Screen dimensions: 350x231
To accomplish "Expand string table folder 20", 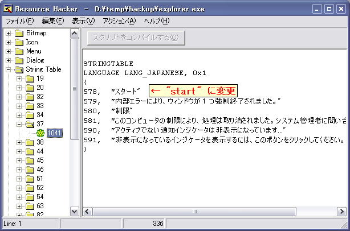I will click(19, 88).
